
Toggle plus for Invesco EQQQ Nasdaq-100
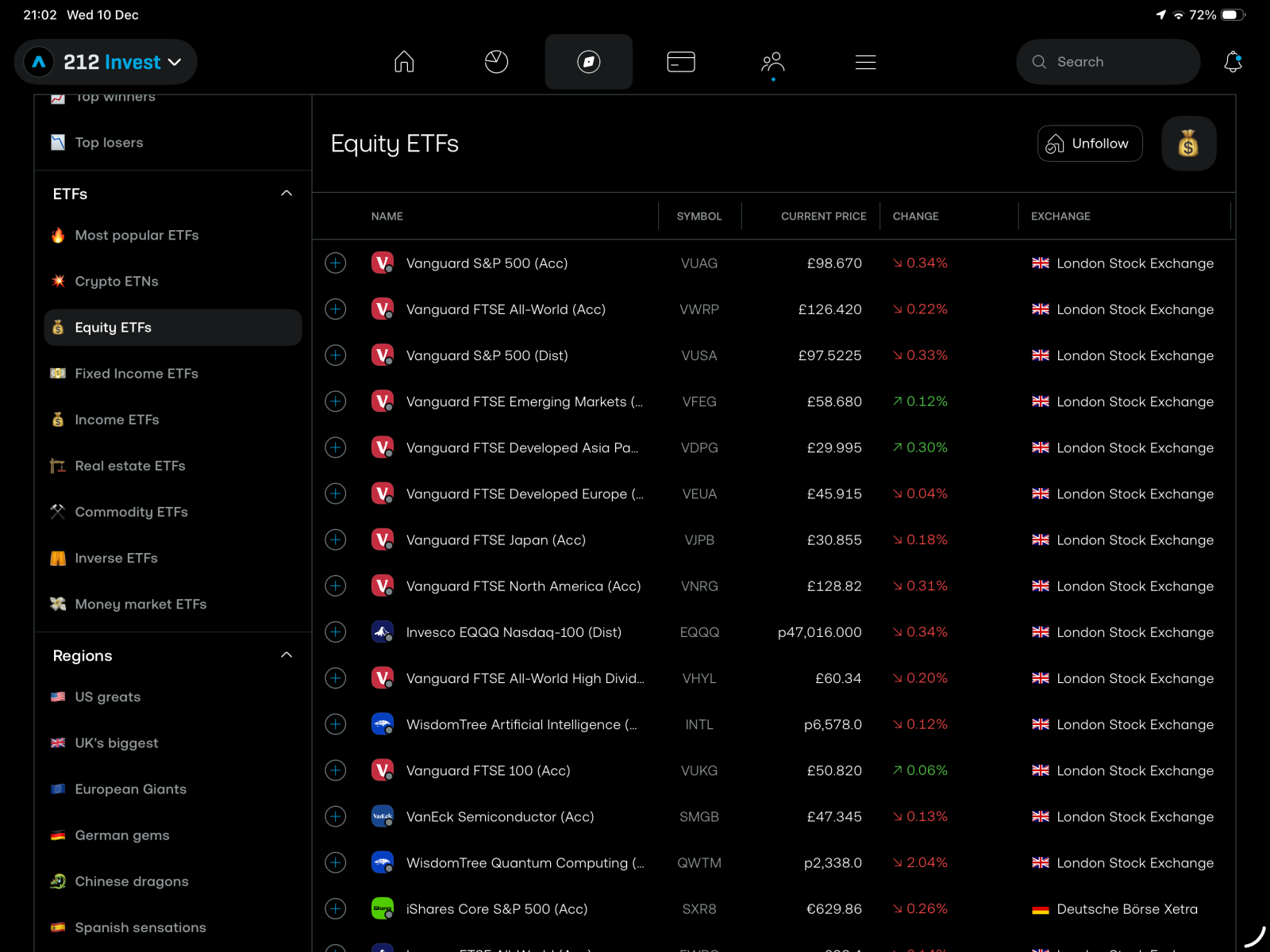(x=336, y=632)
